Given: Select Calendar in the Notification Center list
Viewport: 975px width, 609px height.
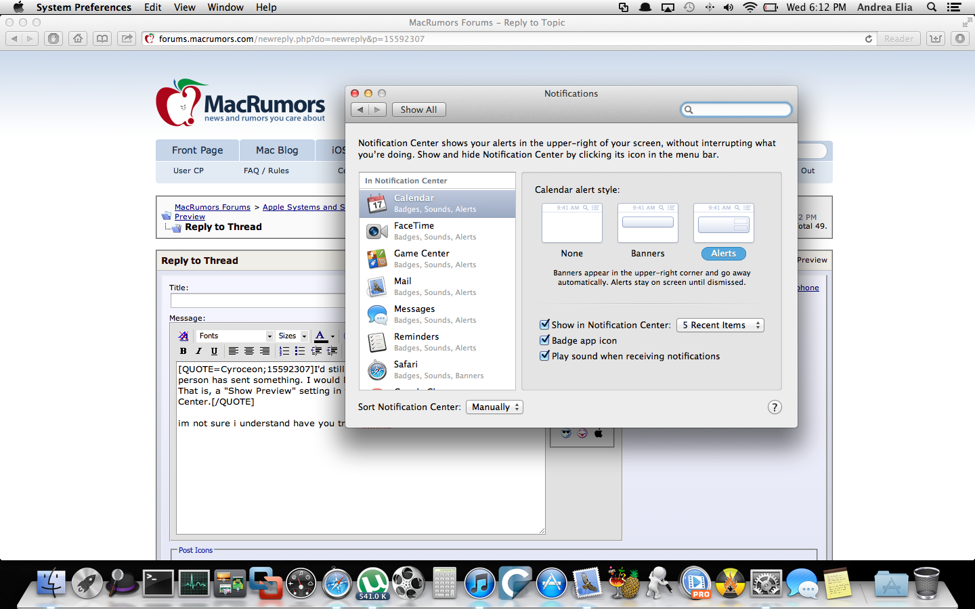Looking at the screenshot, I should click(x=437, y=204).
